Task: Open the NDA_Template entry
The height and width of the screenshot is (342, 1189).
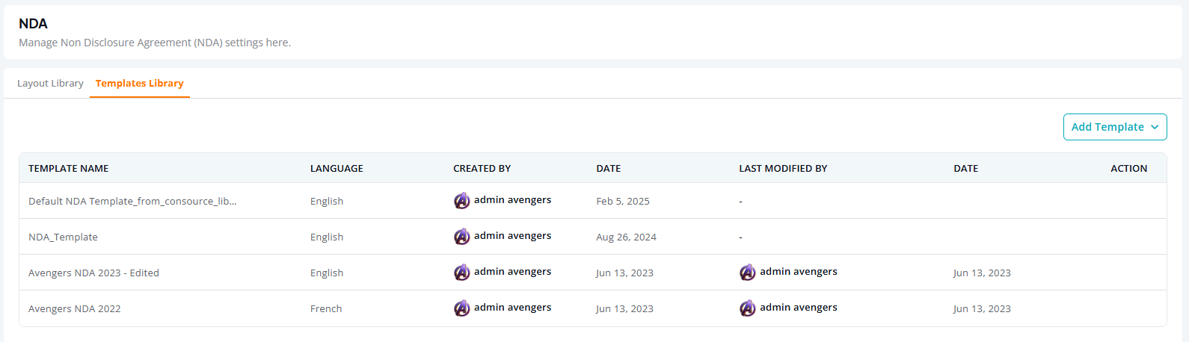Action: coord(63,237)
